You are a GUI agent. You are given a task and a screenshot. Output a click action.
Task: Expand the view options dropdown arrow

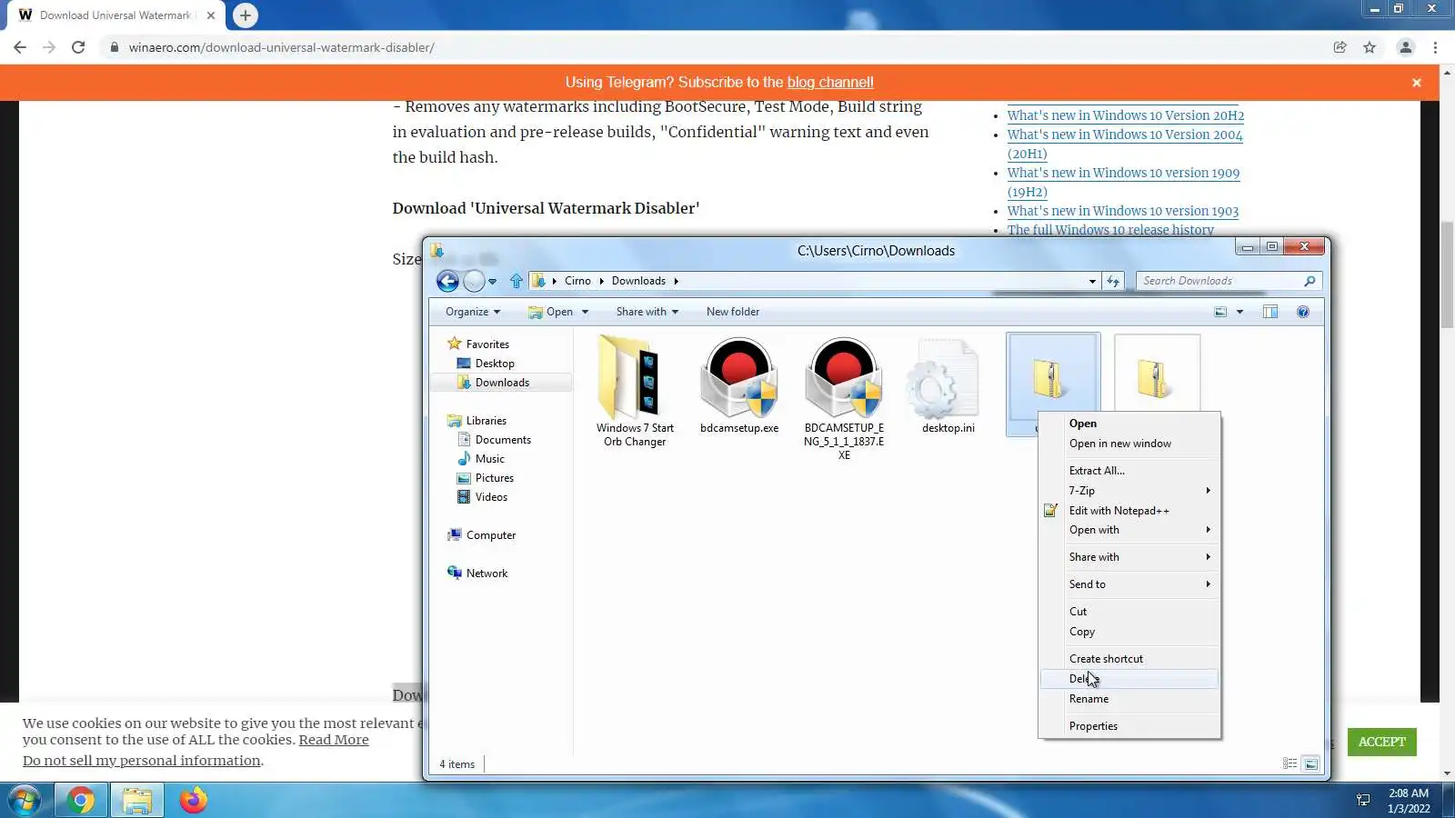pos(1239,312)
